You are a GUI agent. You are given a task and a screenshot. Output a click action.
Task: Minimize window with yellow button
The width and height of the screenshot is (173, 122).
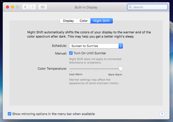(x=12, y=7)
